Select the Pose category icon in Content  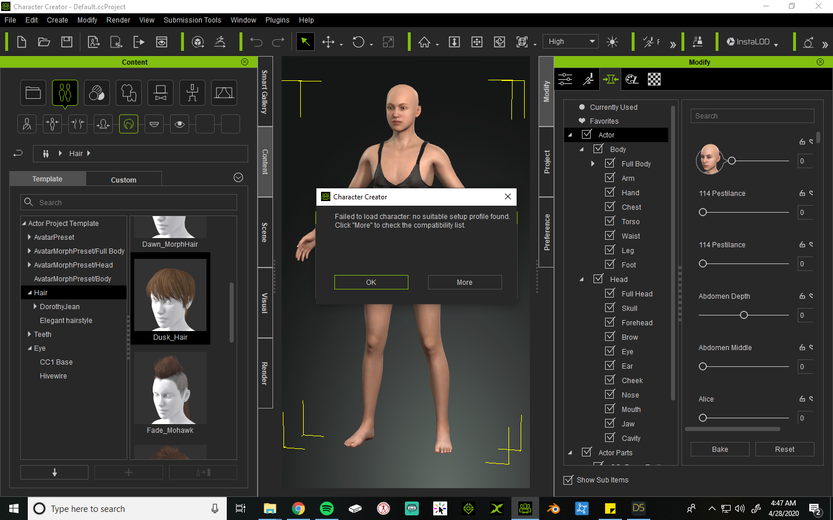(193, 92)
